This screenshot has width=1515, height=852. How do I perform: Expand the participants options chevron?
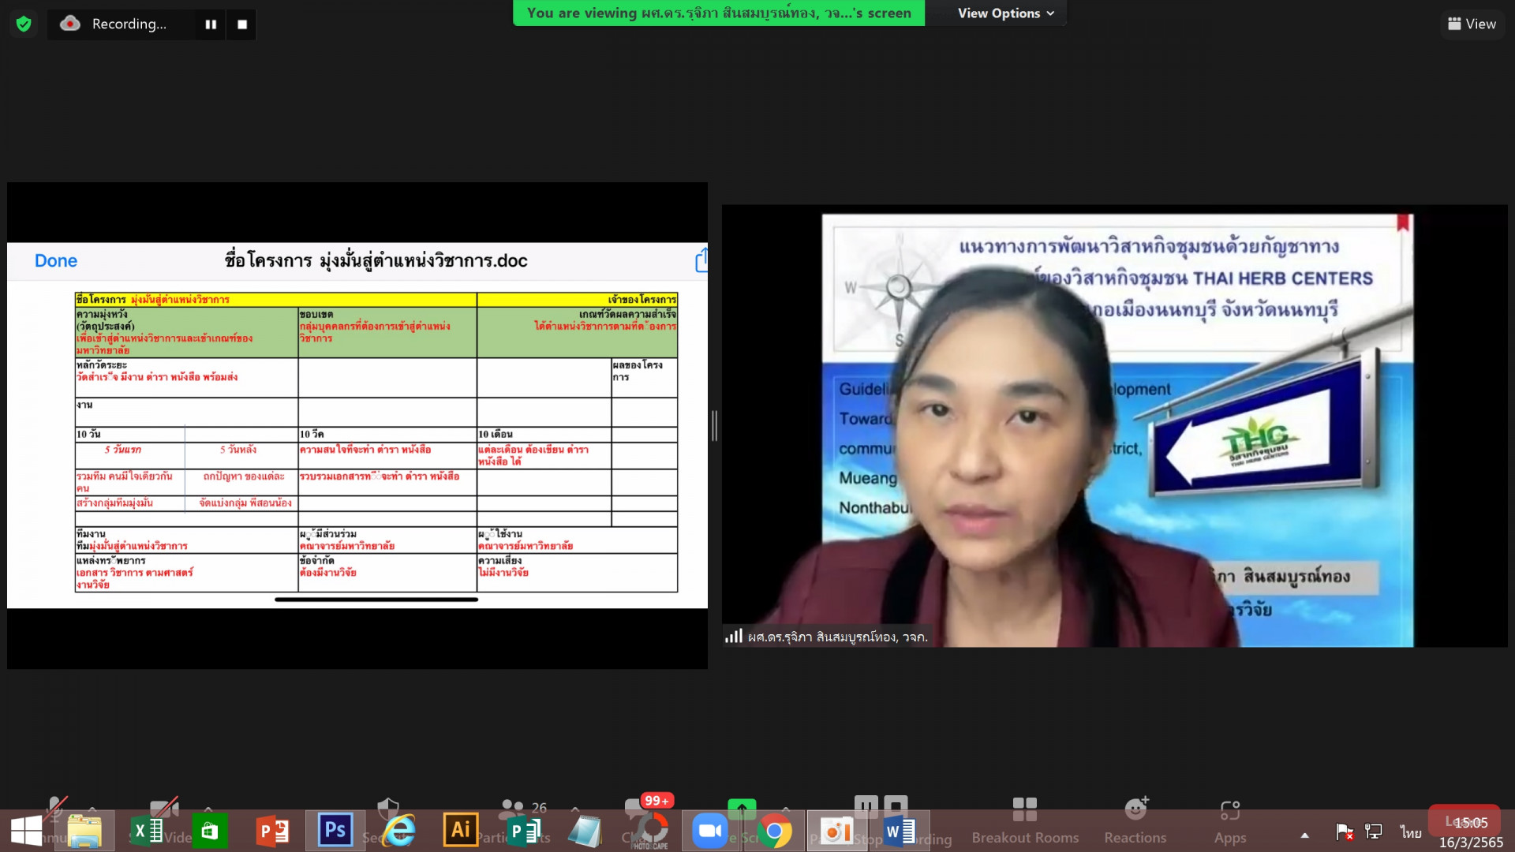(x=574, y=808)
